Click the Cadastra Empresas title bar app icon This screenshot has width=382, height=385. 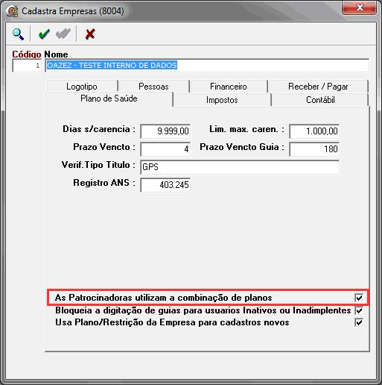(x=13, y=11)
